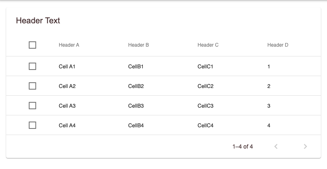
Task: Click the Header B column heading
Action: (138, 45)
